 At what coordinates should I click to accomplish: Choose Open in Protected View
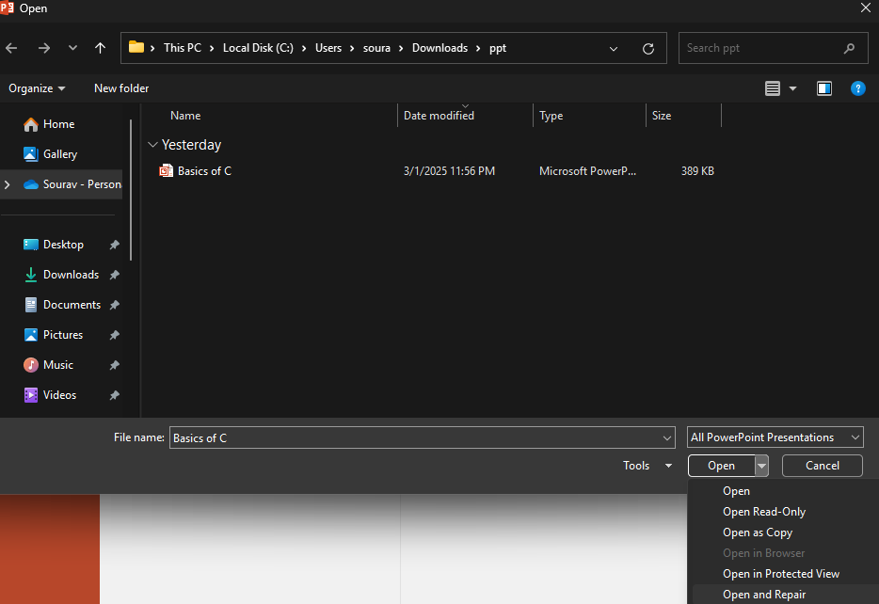[783, 574]
